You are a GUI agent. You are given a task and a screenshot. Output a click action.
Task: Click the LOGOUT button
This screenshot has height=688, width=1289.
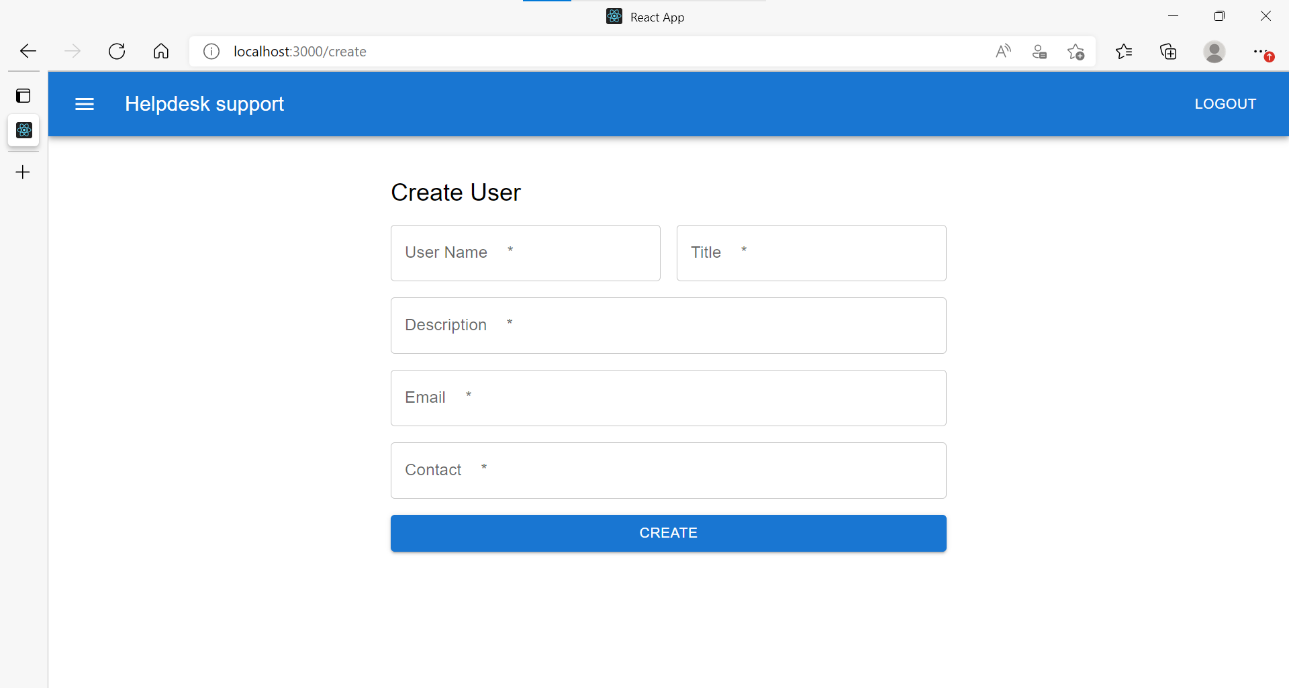pyautogui.click(x=1225, y=104)
